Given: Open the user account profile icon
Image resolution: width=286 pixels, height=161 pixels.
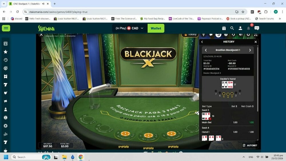Looking at the screenshot, I should pos(241,28).
